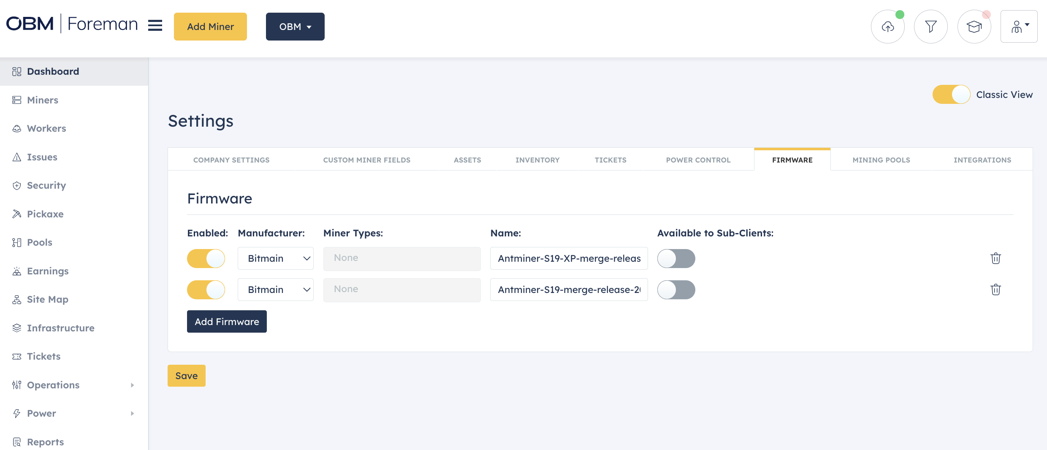
Task: Delete the Antminer-S19-XP firmware row
Action: [x=995, y=258]
